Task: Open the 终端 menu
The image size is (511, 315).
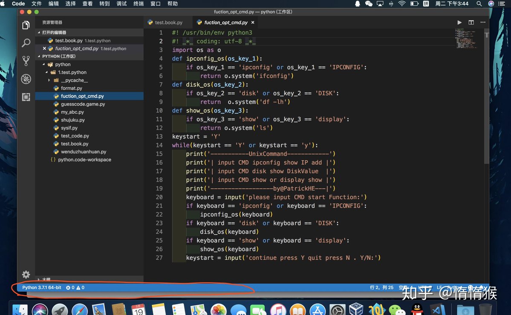Action: point(138,3)
